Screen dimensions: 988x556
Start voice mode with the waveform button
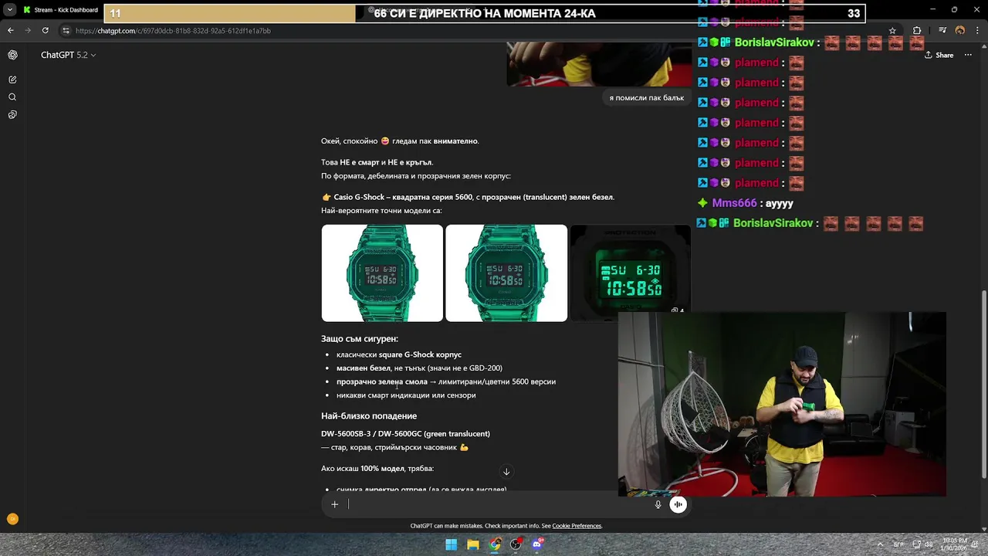tap(678, 504)
